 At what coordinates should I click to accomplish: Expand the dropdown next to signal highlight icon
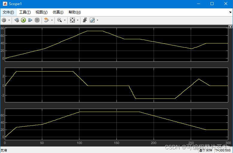[x=52, y=20]
